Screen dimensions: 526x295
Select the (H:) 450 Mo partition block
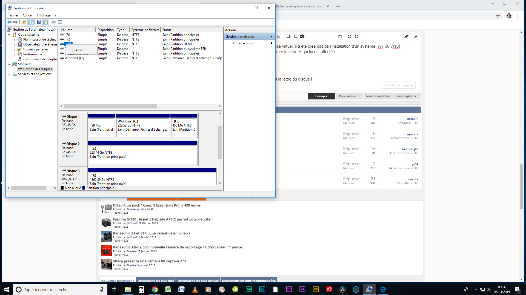(x=184, y=125)
